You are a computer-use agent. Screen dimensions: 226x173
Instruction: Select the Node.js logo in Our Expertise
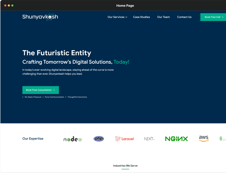[x=73, y=139]
